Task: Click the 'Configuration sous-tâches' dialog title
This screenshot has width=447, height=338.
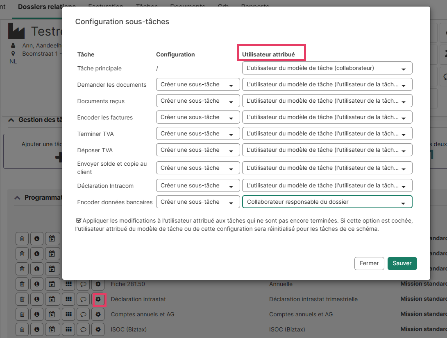Action: coord(122,22)
